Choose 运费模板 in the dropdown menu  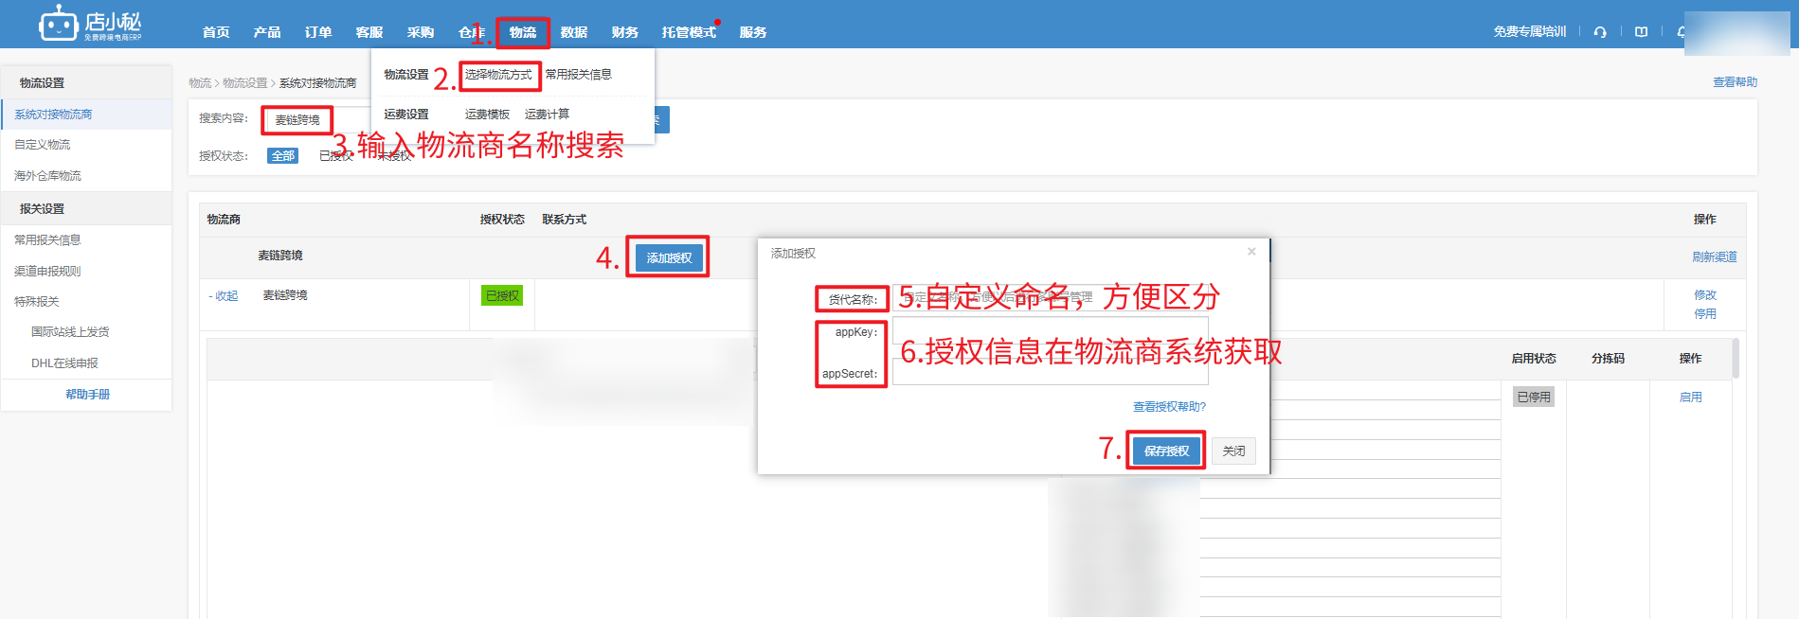pyautogui.click(x=488, y=115)
